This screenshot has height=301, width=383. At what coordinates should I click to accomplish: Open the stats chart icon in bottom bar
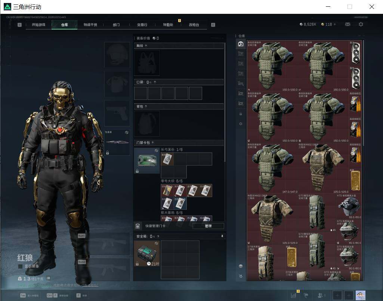coord(293,295)
